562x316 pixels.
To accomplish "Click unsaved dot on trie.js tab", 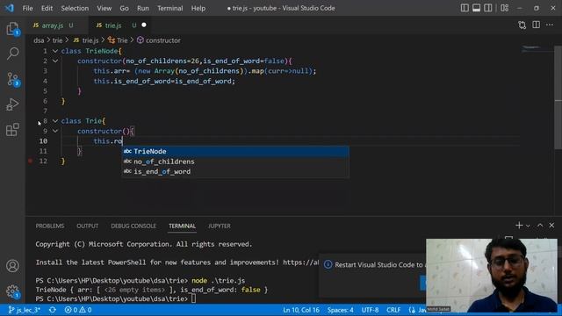I will 144,25.
